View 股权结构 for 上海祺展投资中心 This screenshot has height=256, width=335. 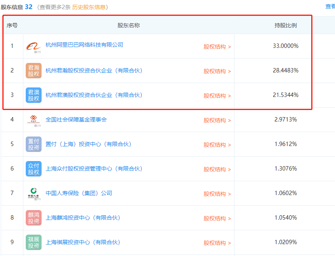pyautogui.click(x=217, y=243)
